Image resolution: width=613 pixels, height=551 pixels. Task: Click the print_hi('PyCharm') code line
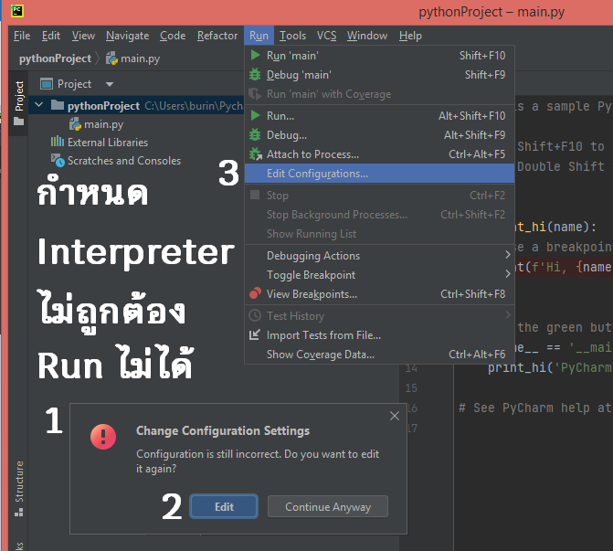click(549, 367)
